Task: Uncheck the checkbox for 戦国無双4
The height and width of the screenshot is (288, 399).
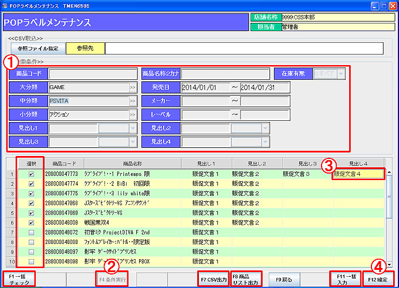Action: coord(31,223)
